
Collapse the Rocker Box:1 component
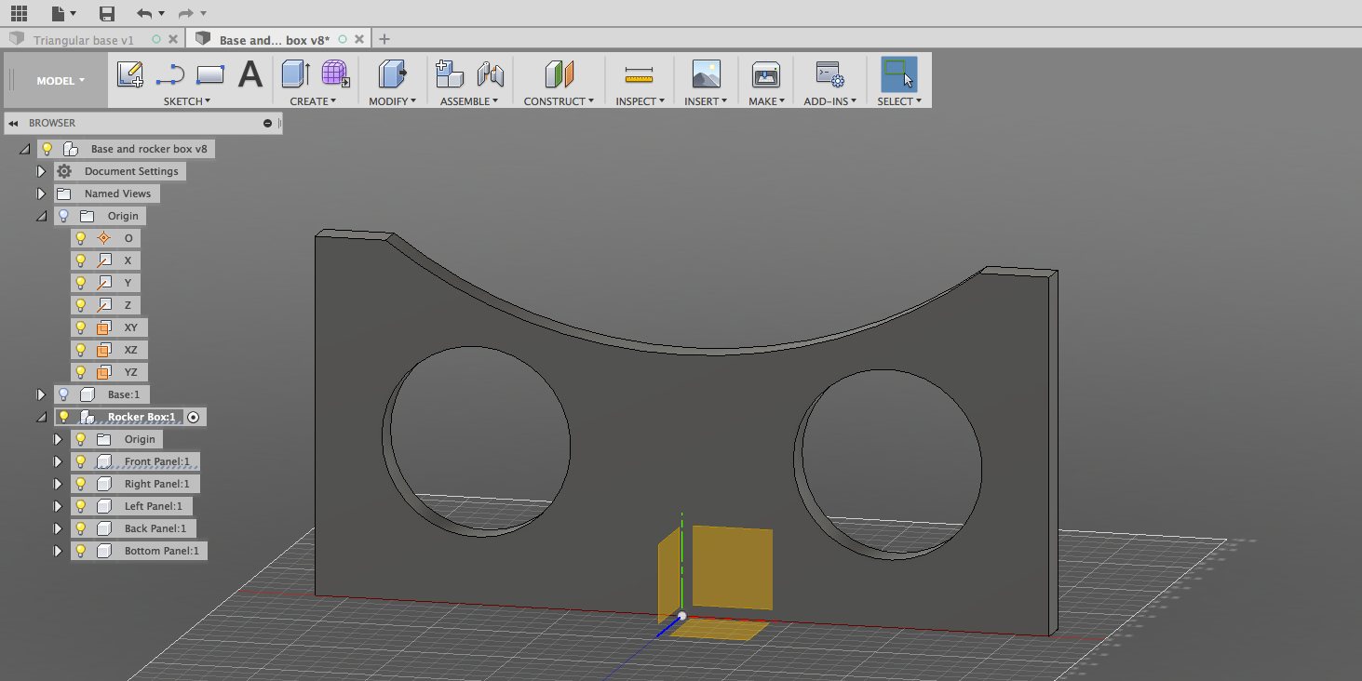(x=41, y=417)
